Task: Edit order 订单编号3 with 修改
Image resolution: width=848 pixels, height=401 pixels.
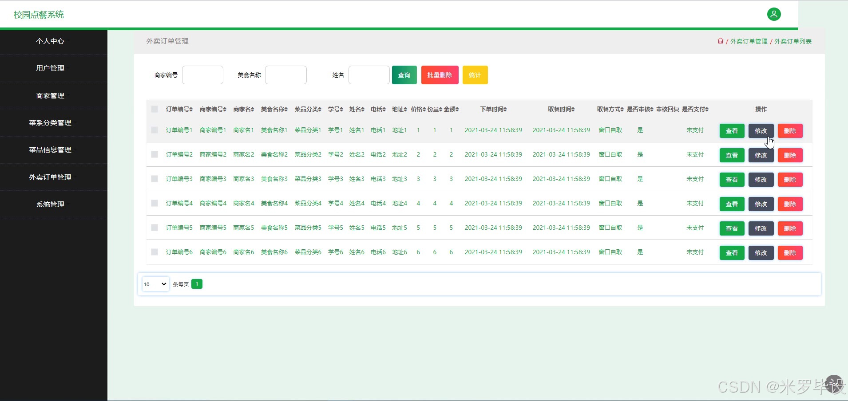Action: click(x=761, y=180)
